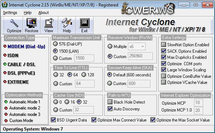Select 1500 (LAN) MTU option
215x133 pixels.
pos(55,51)
